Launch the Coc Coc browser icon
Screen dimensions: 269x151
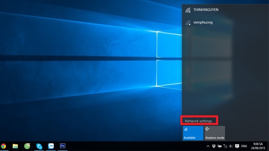point(27,146)
